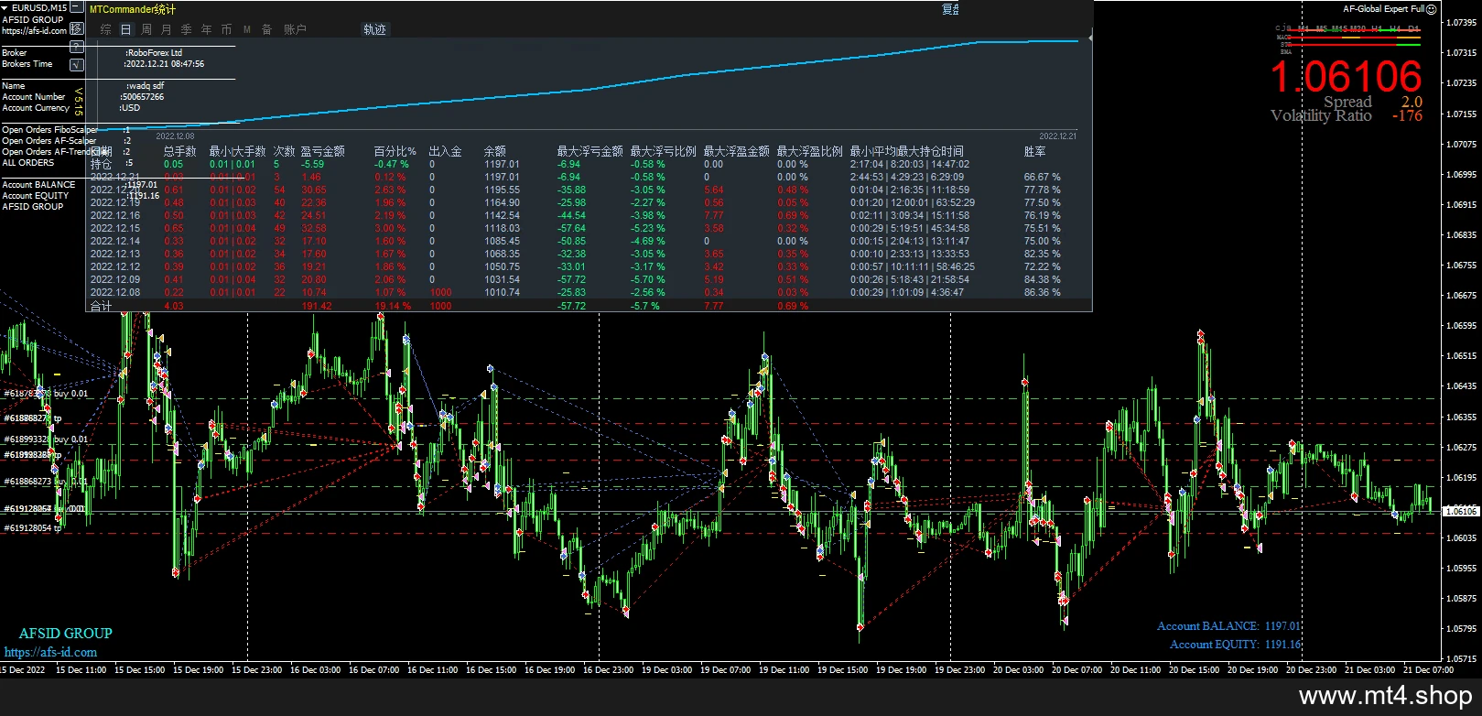Image resolution: width=1482 pixels, height=716 pixels.
Task: Click the current price marker on the price axis
Action: click(1461, 512)
